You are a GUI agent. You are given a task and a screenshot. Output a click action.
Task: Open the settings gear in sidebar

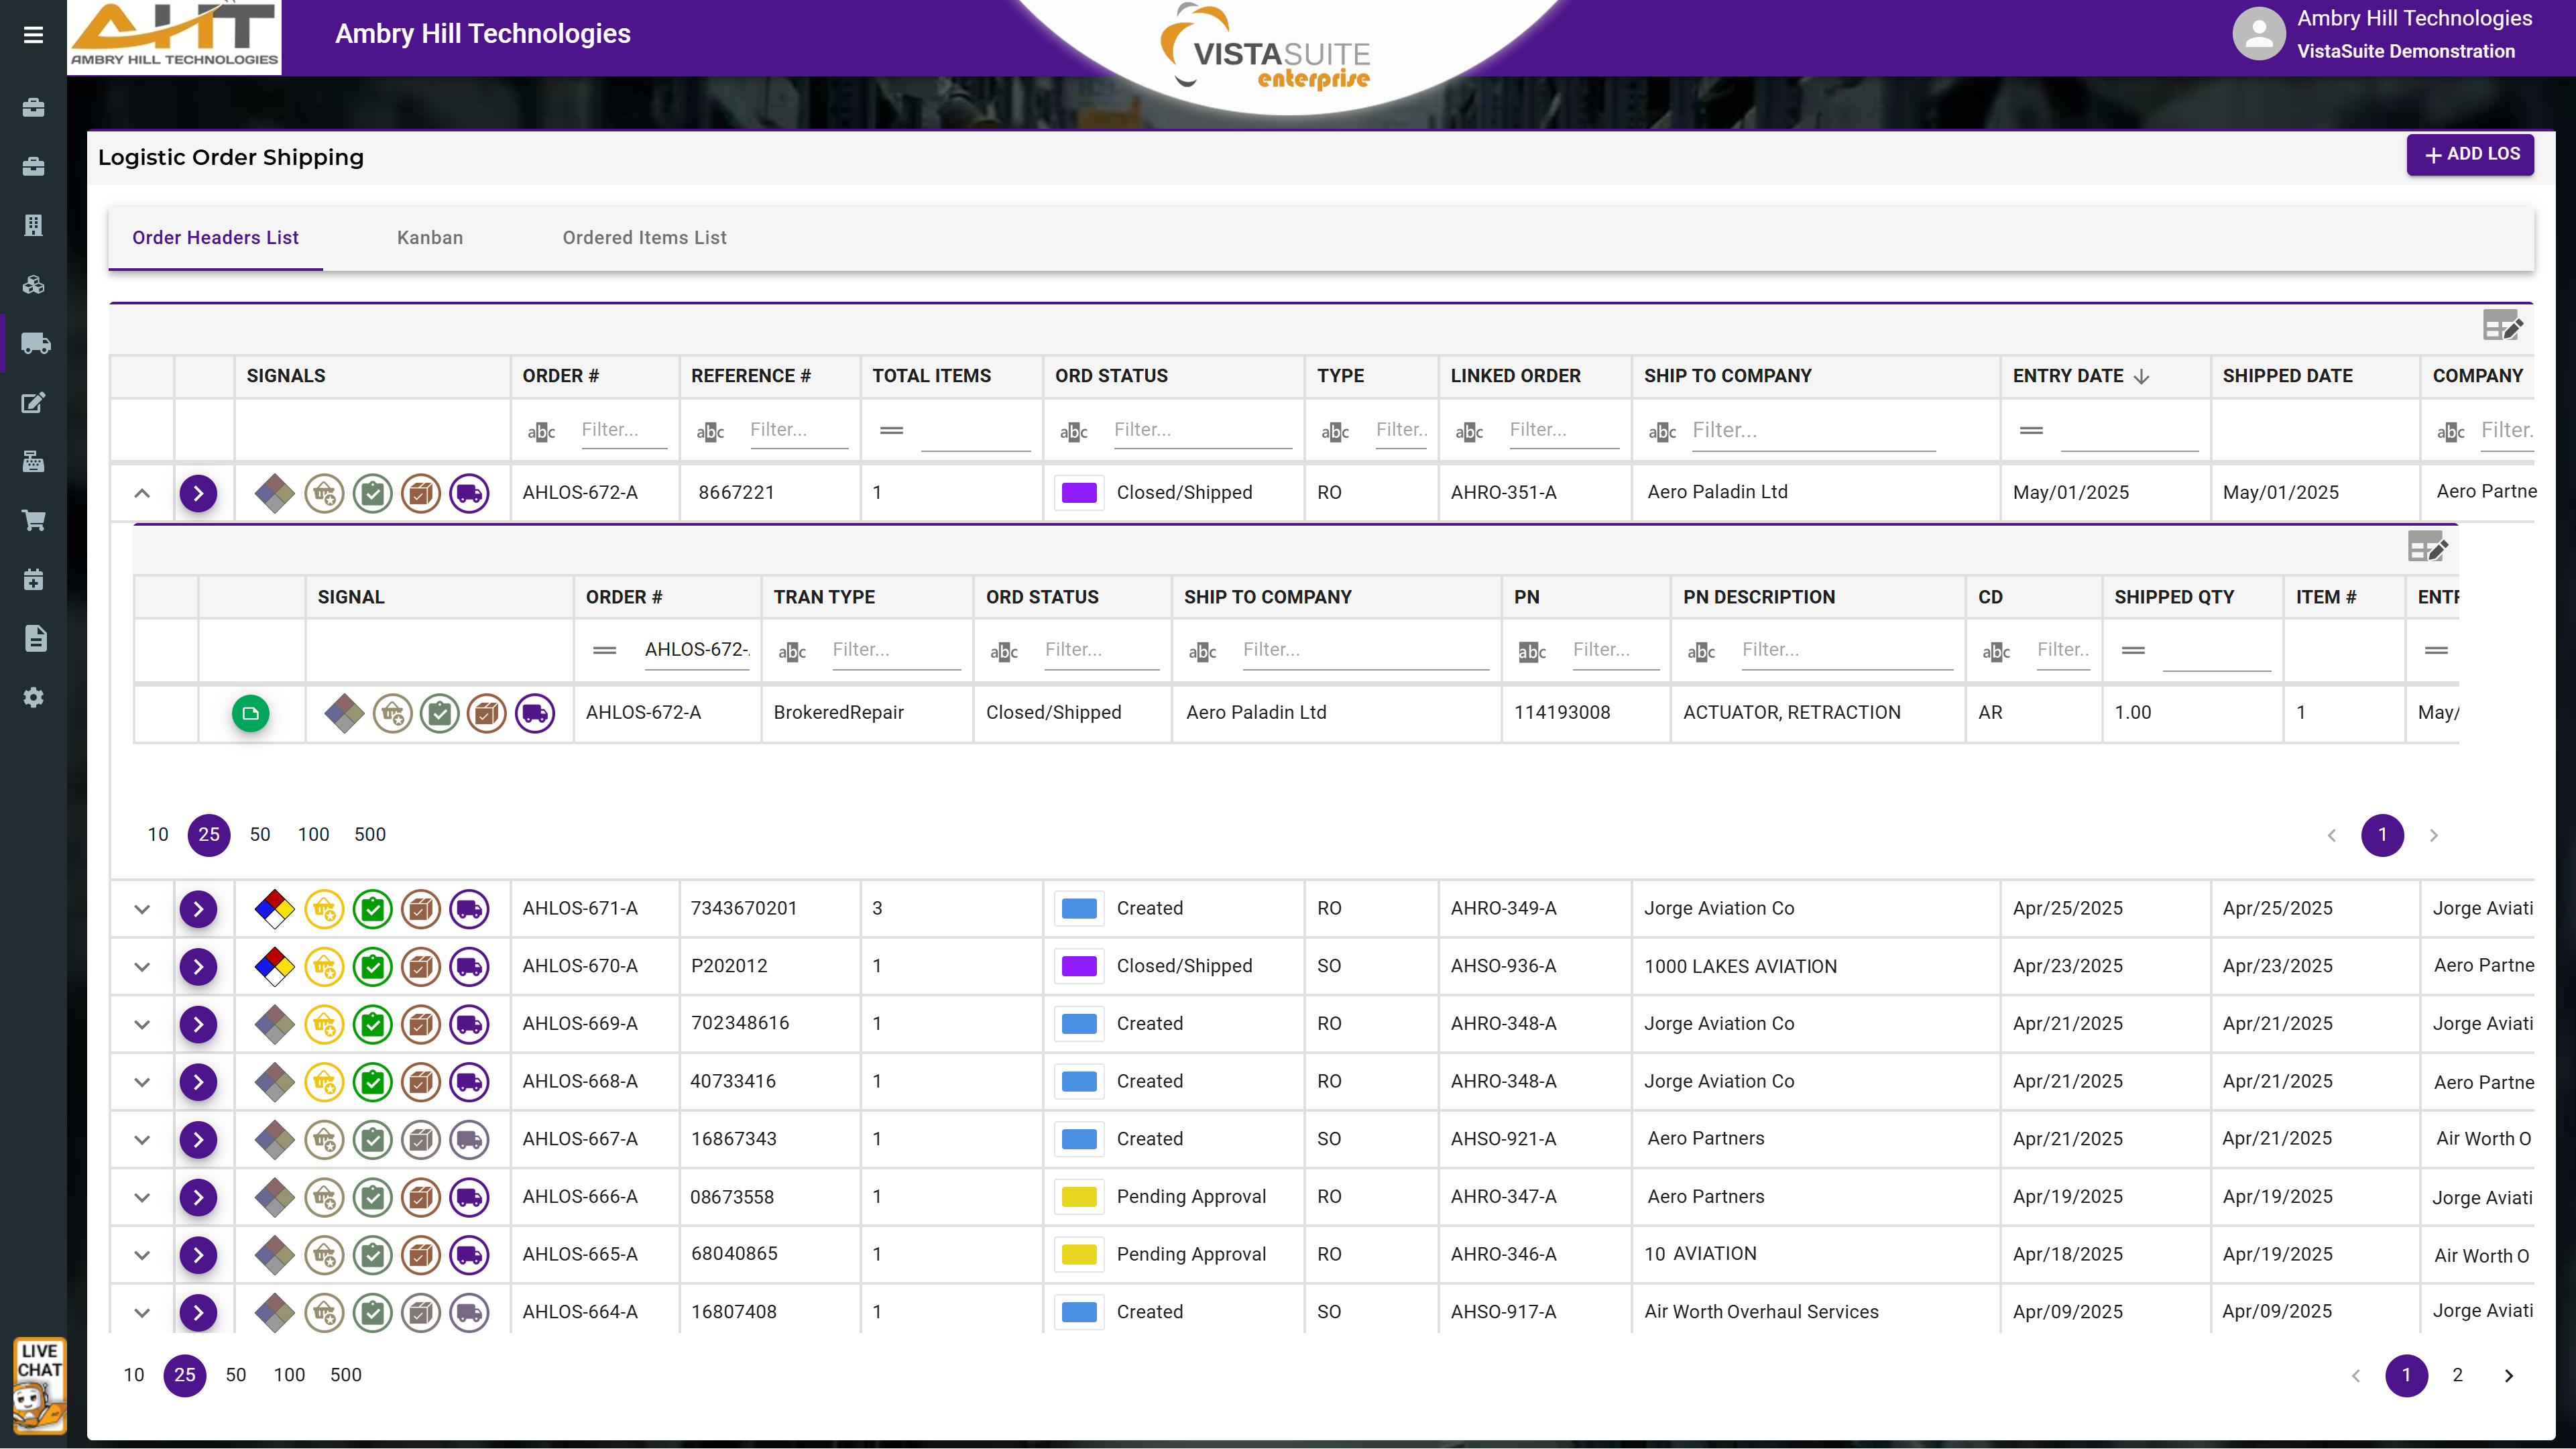click(34, 697)
